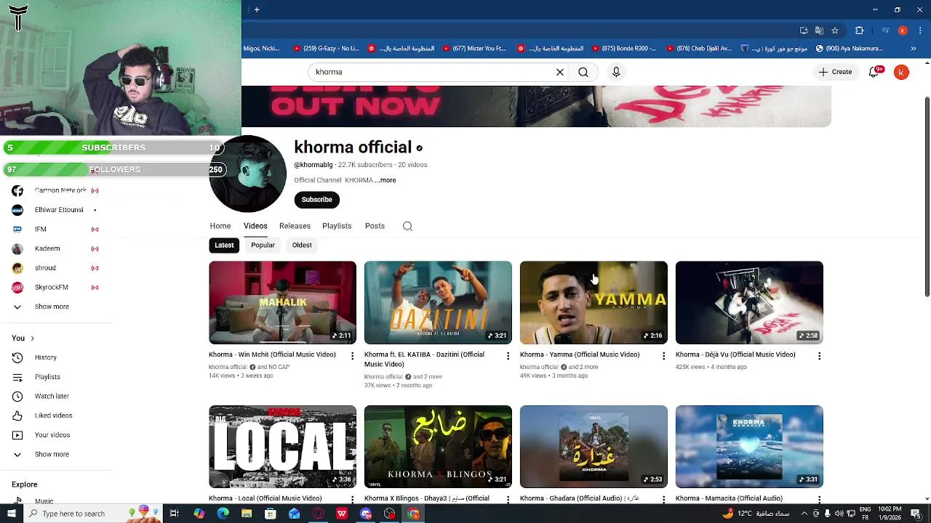Open File Explorer from taskbar
Viewport: 931px width, 523px height.
click(247, 514)
